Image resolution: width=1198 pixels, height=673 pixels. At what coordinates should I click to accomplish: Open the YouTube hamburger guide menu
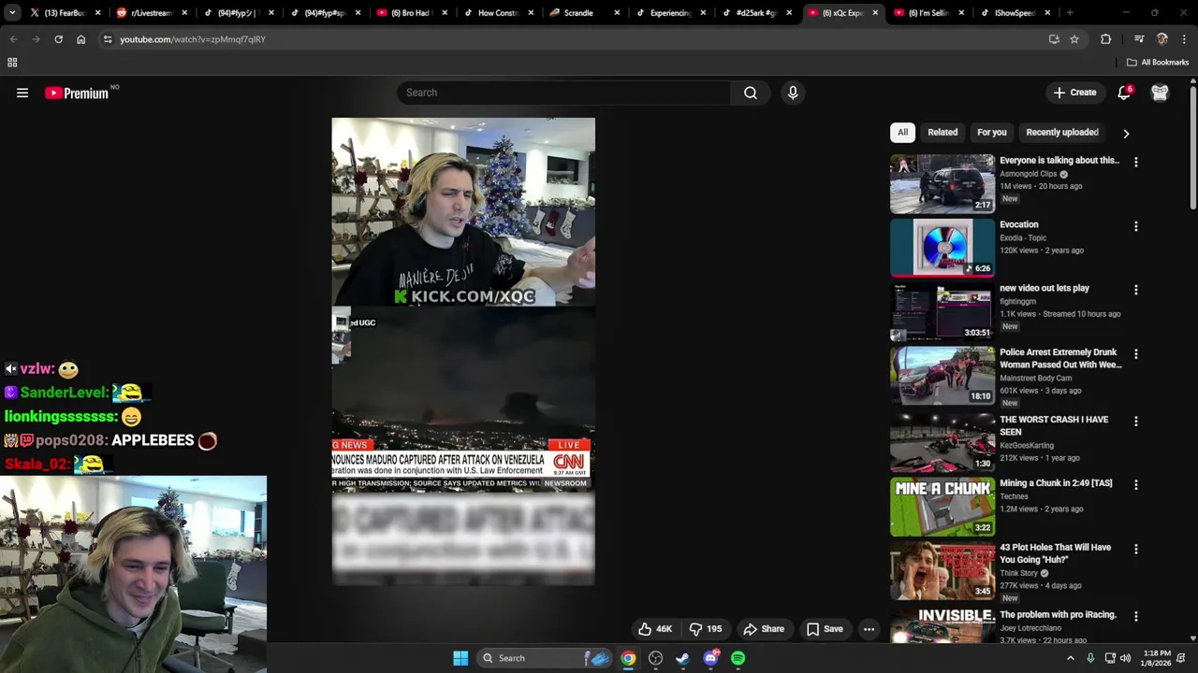click(x=22, y=93)
